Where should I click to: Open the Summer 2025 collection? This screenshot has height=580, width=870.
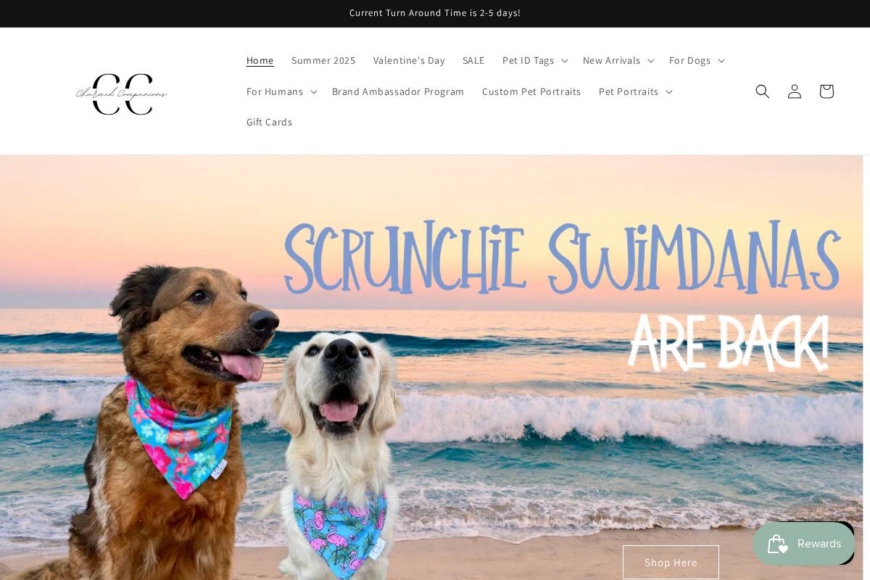coord(323,60)
